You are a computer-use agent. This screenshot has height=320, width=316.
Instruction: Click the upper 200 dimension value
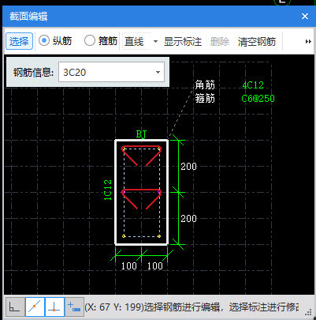[188, 167]
